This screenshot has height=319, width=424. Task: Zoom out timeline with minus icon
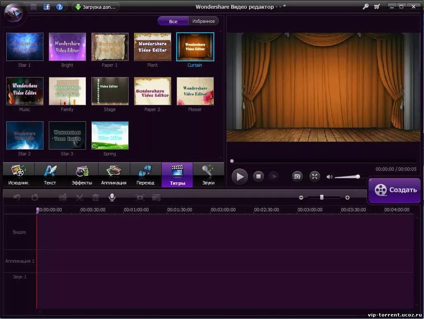click(x=301, y=198)
